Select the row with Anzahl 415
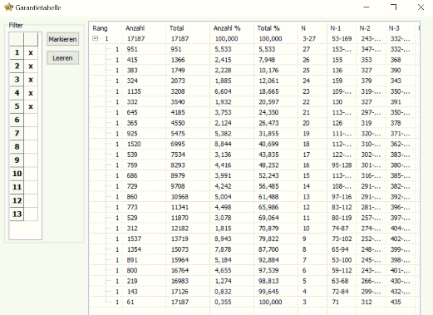 253,60
